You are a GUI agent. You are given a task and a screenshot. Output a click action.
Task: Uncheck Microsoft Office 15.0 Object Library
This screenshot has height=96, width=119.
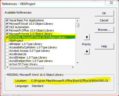(x=7, y=30)
